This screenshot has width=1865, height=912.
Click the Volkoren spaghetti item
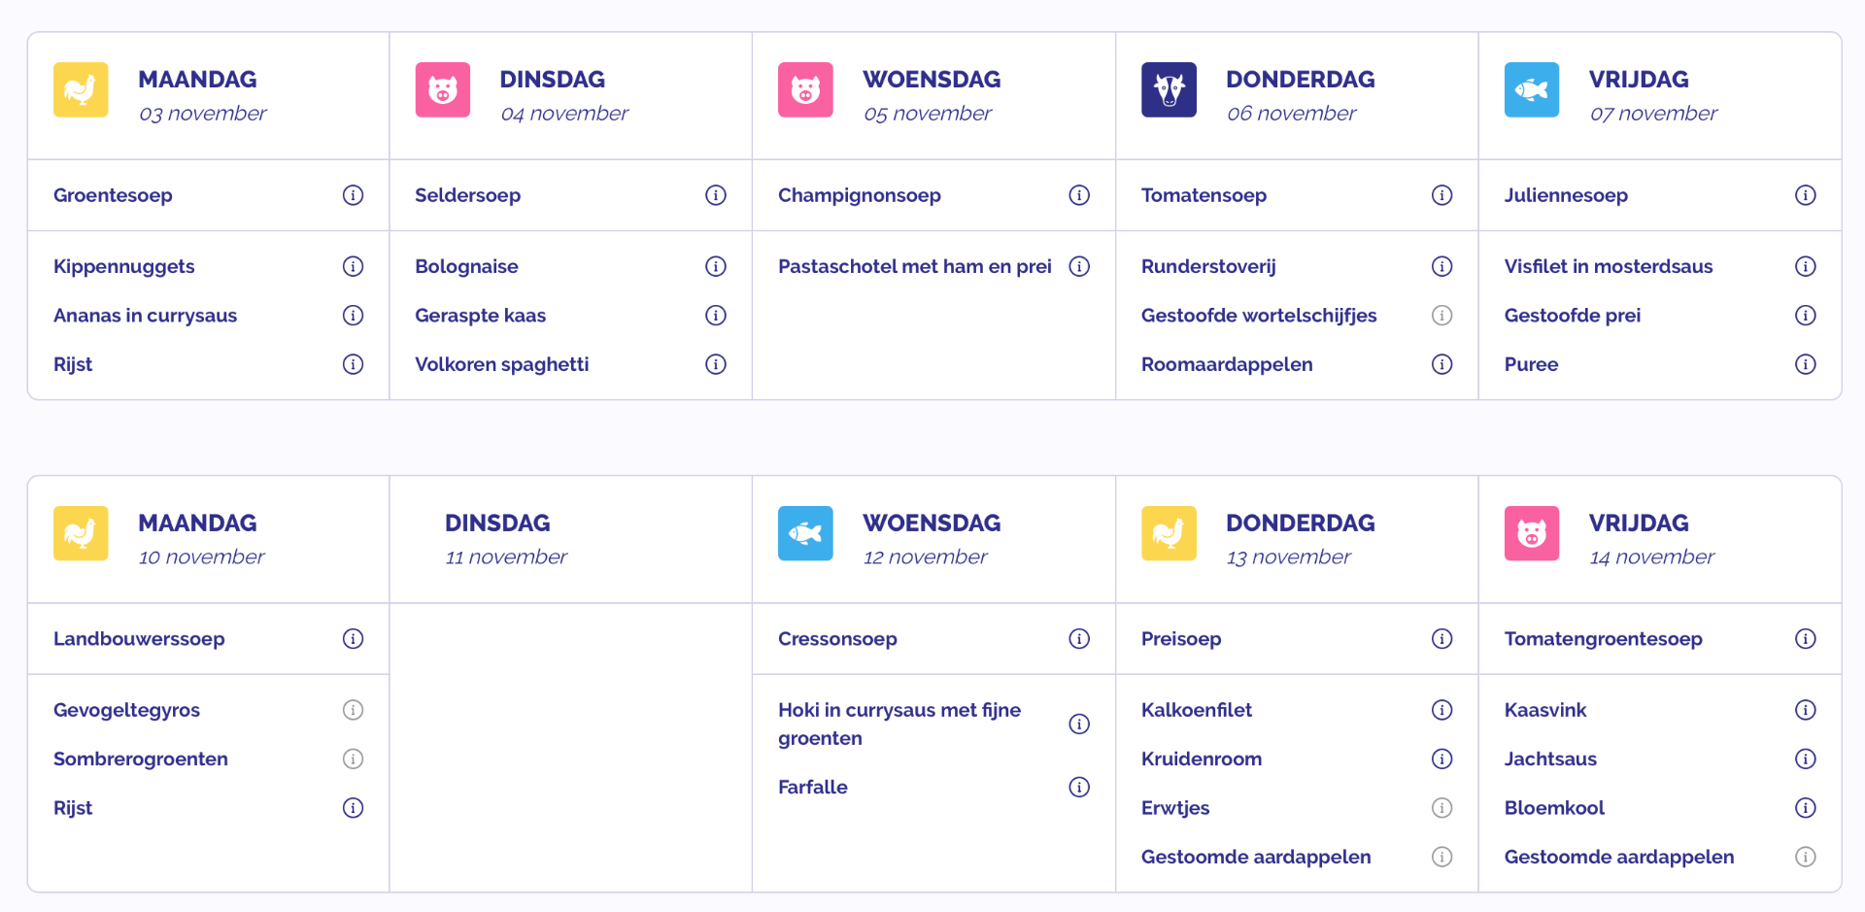(501, 364)
